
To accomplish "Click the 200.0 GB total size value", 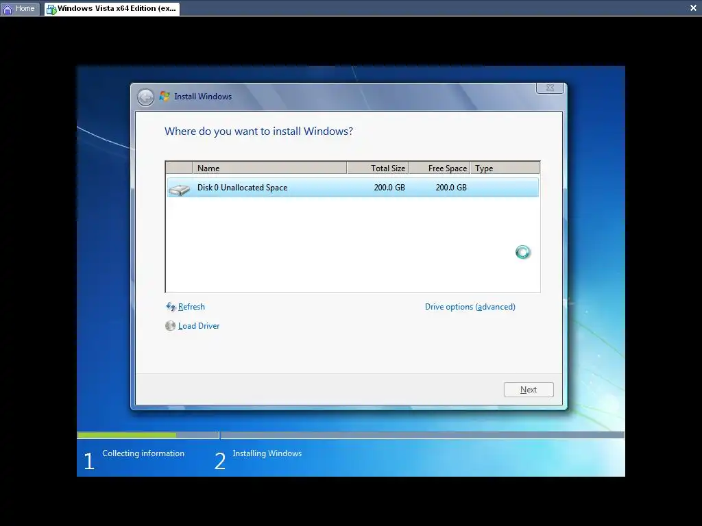I will point(389,188).
